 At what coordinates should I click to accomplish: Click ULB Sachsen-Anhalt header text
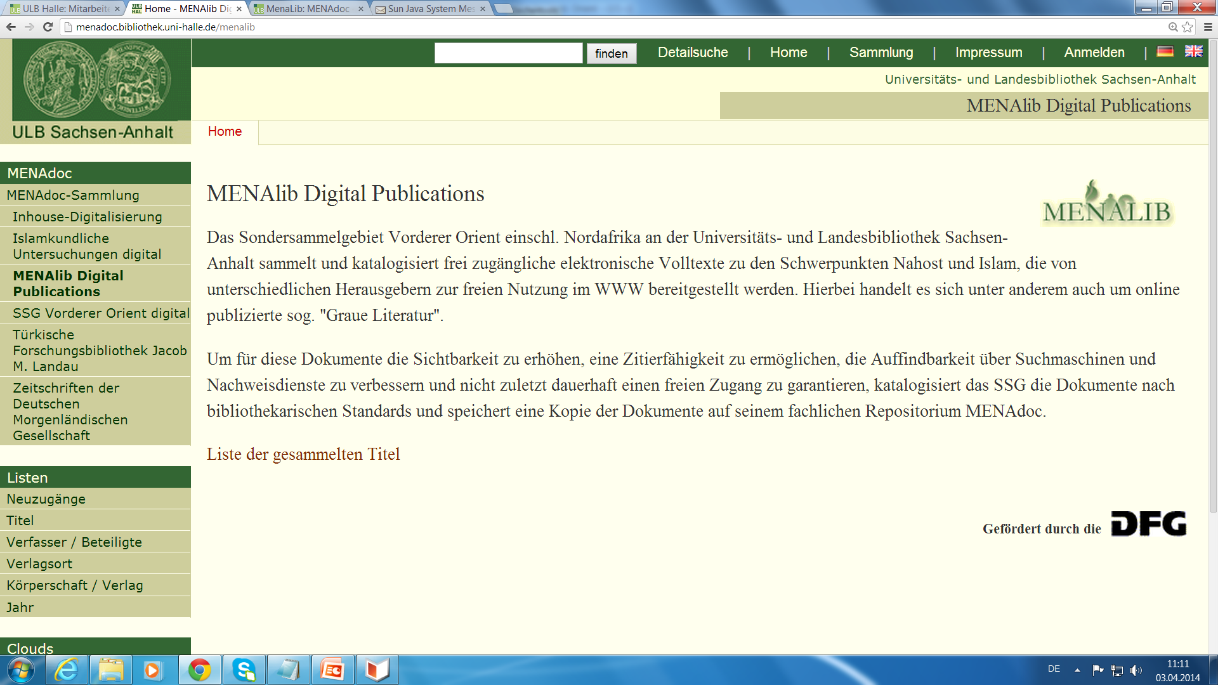click(x=93, y=132)
